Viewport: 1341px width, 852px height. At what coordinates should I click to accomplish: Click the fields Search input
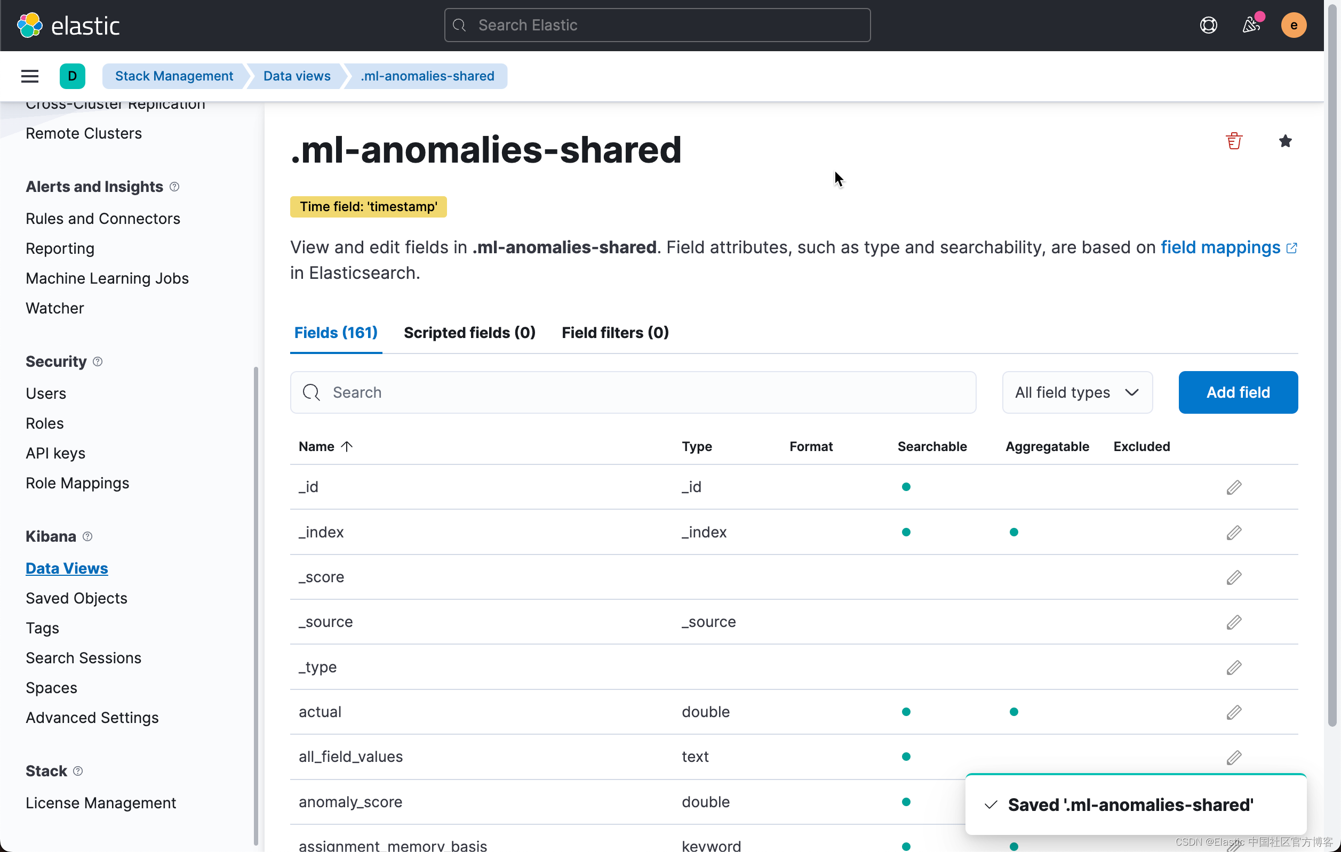coord(633,392)
